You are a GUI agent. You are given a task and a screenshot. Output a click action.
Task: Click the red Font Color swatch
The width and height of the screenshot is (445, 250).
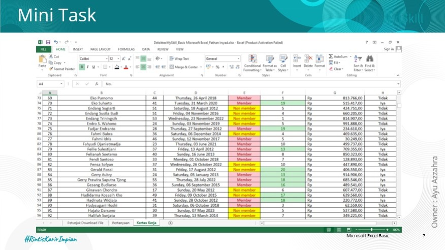pos(126,67)
